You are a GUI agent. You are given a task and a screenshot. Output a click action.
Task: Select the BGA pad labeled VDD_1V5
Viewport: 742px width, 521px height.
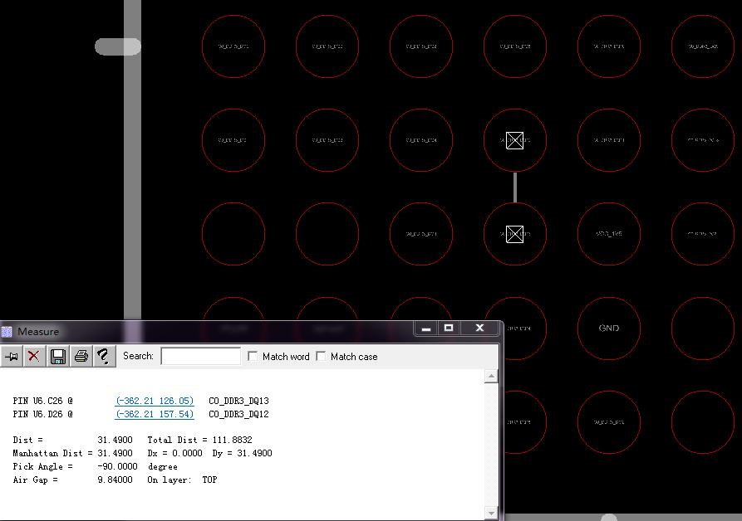(x=608, y=234)
